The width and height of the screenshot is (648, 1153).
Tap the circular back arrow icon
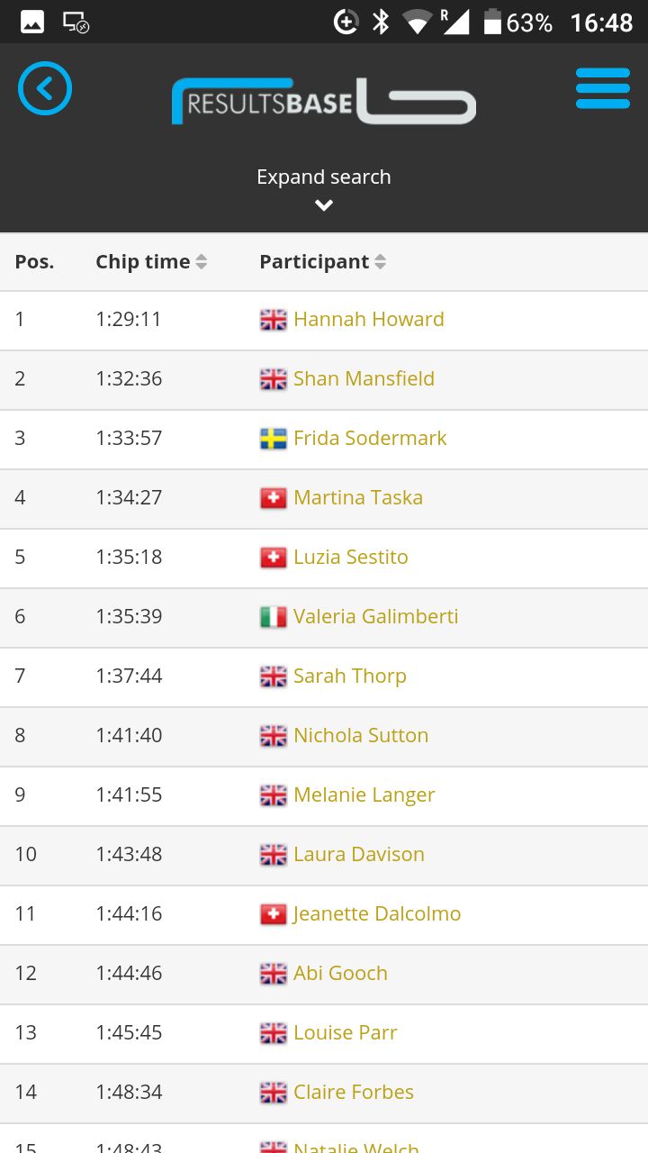45,88
